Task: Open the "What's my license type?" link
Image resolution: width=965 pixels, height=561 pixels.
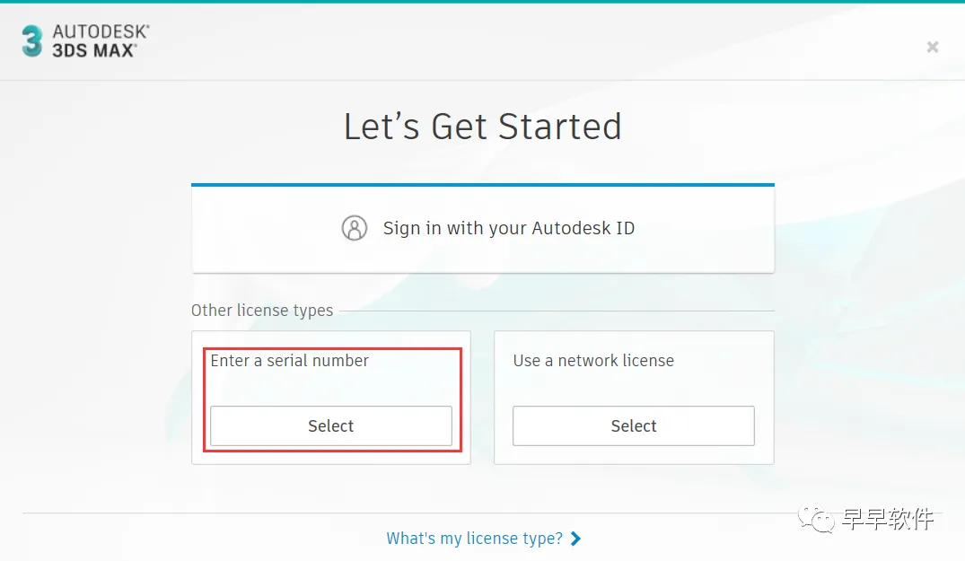Action: 474,539
